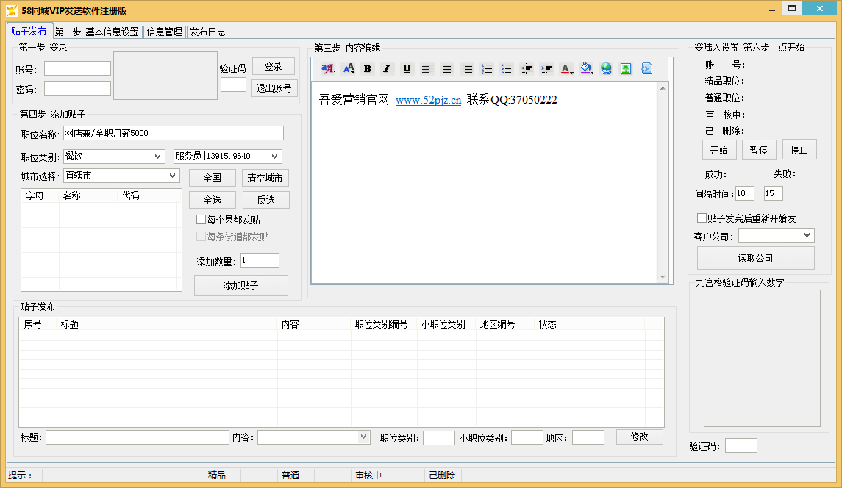Screen dimensions: 842x488
Task: Center align text in the content editor
Action: pos(446,69)
